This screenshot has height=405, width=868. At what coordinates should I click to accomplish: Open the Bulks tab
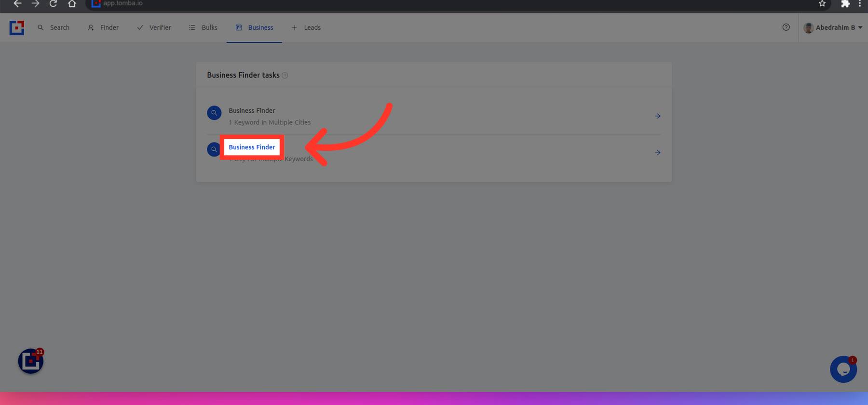[203, 27]
